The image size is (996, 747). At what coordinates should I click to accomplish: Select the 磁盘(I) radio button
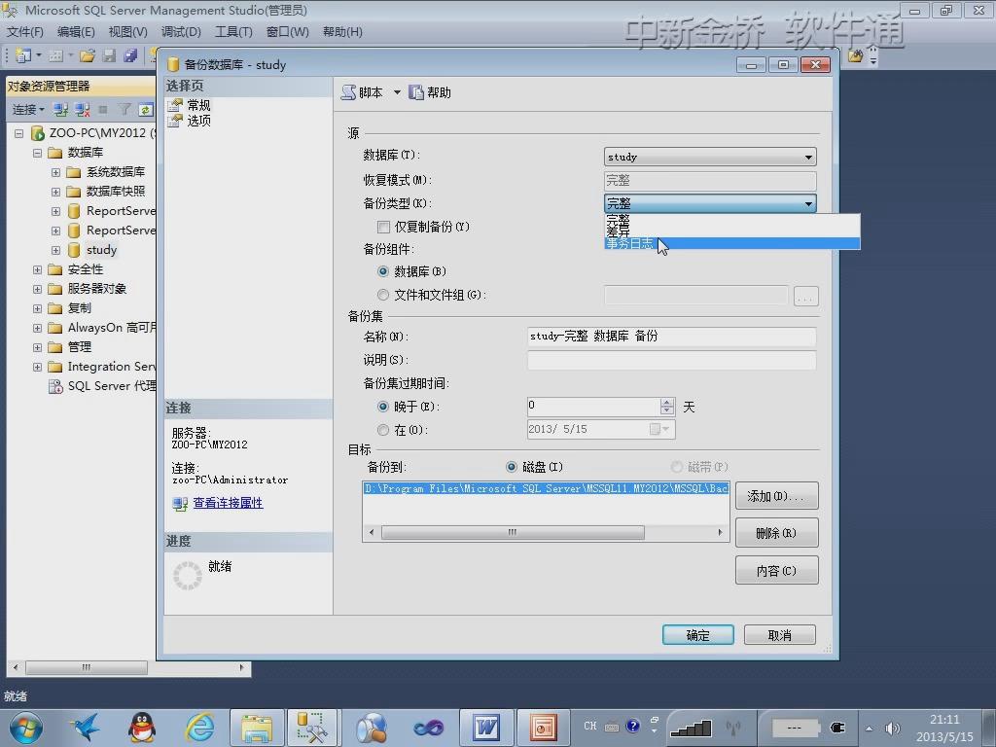tap(512, 467)
